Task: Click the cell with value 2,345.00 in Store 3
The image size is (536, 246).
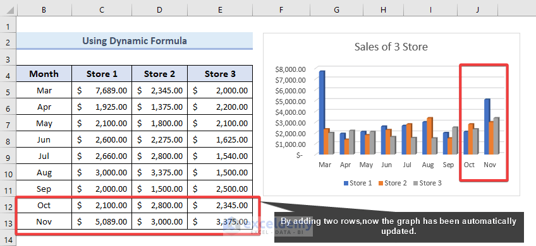Action: point(220,205)
